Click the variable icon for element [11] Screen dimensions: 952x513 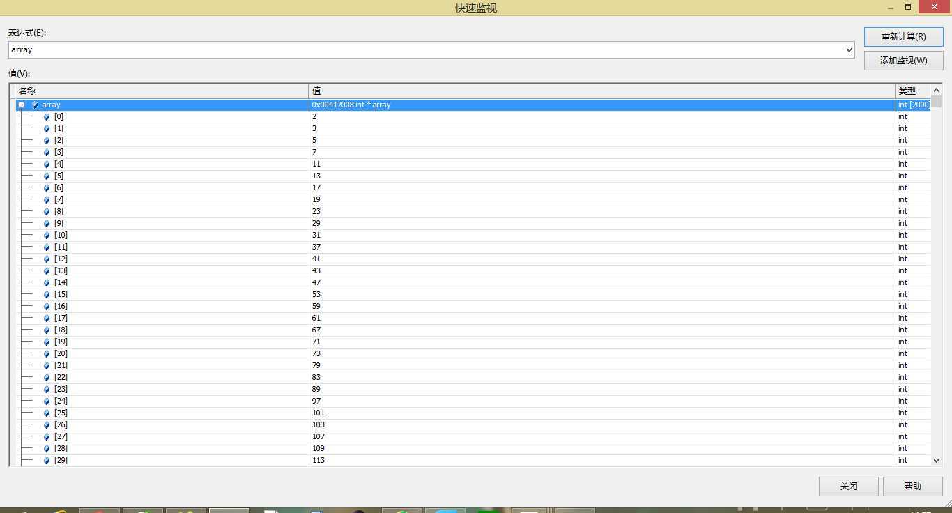point(47,247)
